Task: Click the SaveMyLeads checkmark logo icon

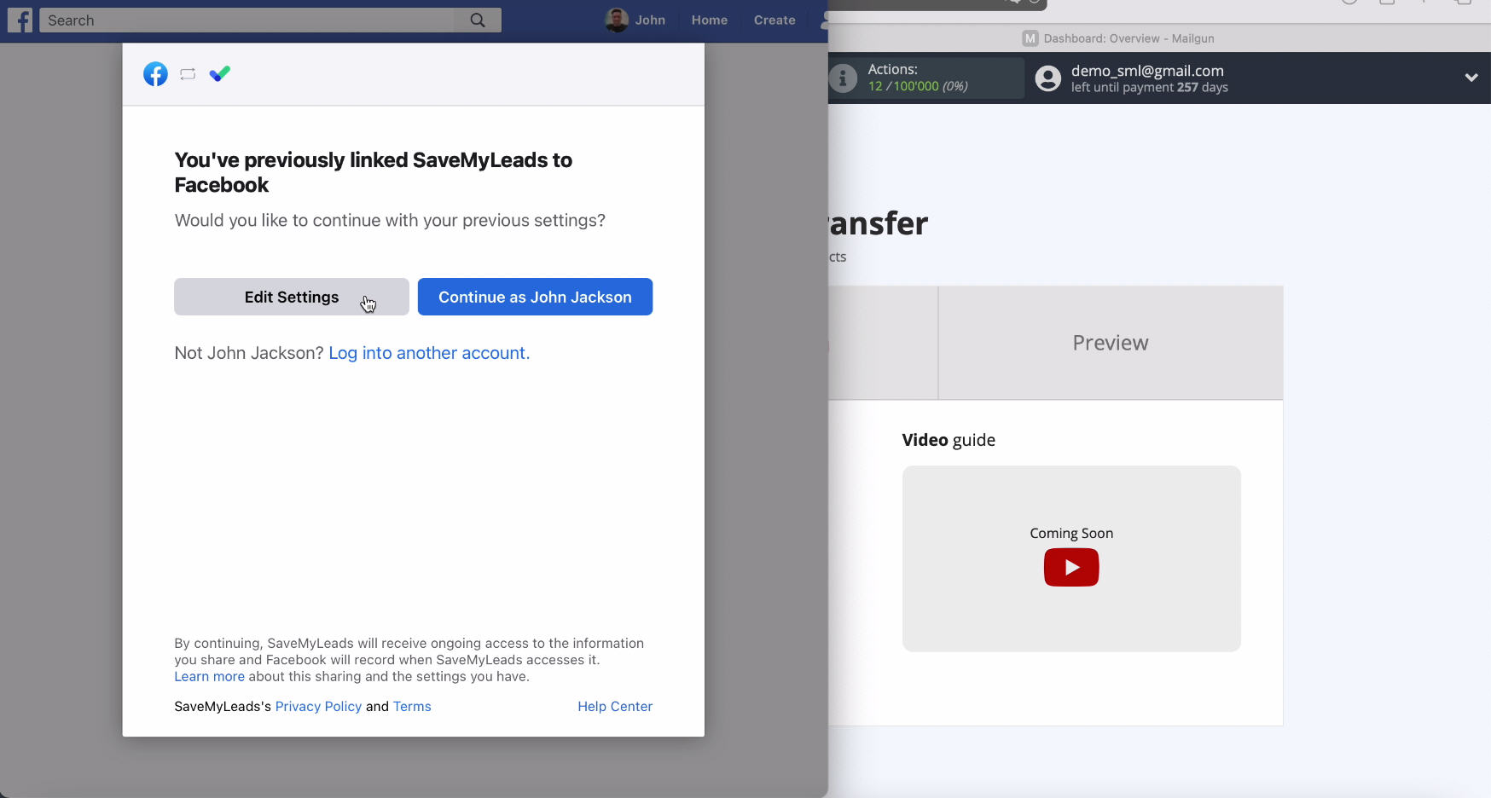Action: click(x=220, y=74)
